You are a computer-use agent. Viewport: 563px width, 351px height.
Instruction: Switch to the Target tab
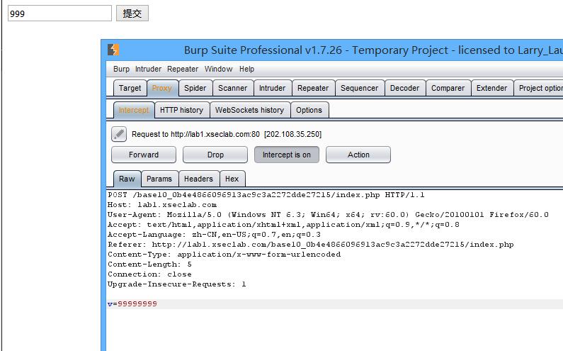click(130, 88)
